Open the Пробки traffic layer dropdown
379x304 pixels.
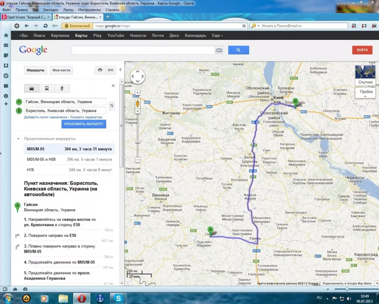point(365,93)
